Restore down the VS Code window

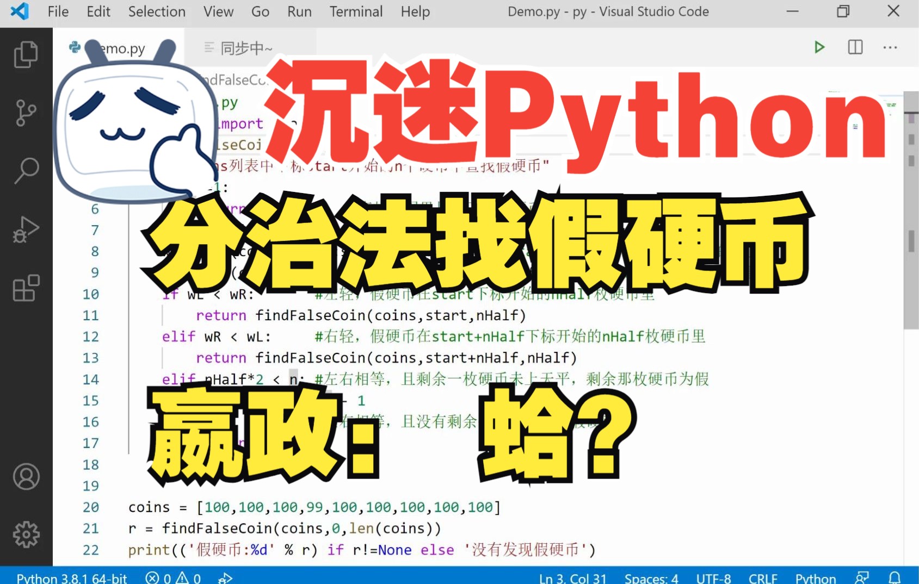click(x=843, y=11)
